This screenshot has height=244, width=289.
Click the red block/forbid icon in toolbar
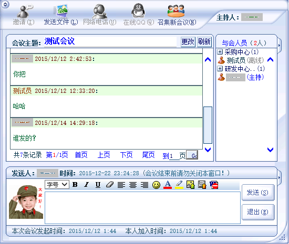tap(214, 185)
